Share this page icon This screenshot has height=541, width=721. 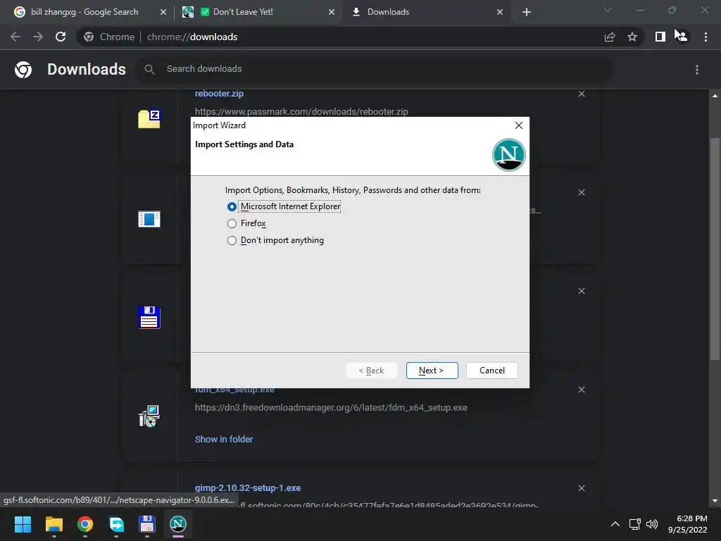[610, 37]
